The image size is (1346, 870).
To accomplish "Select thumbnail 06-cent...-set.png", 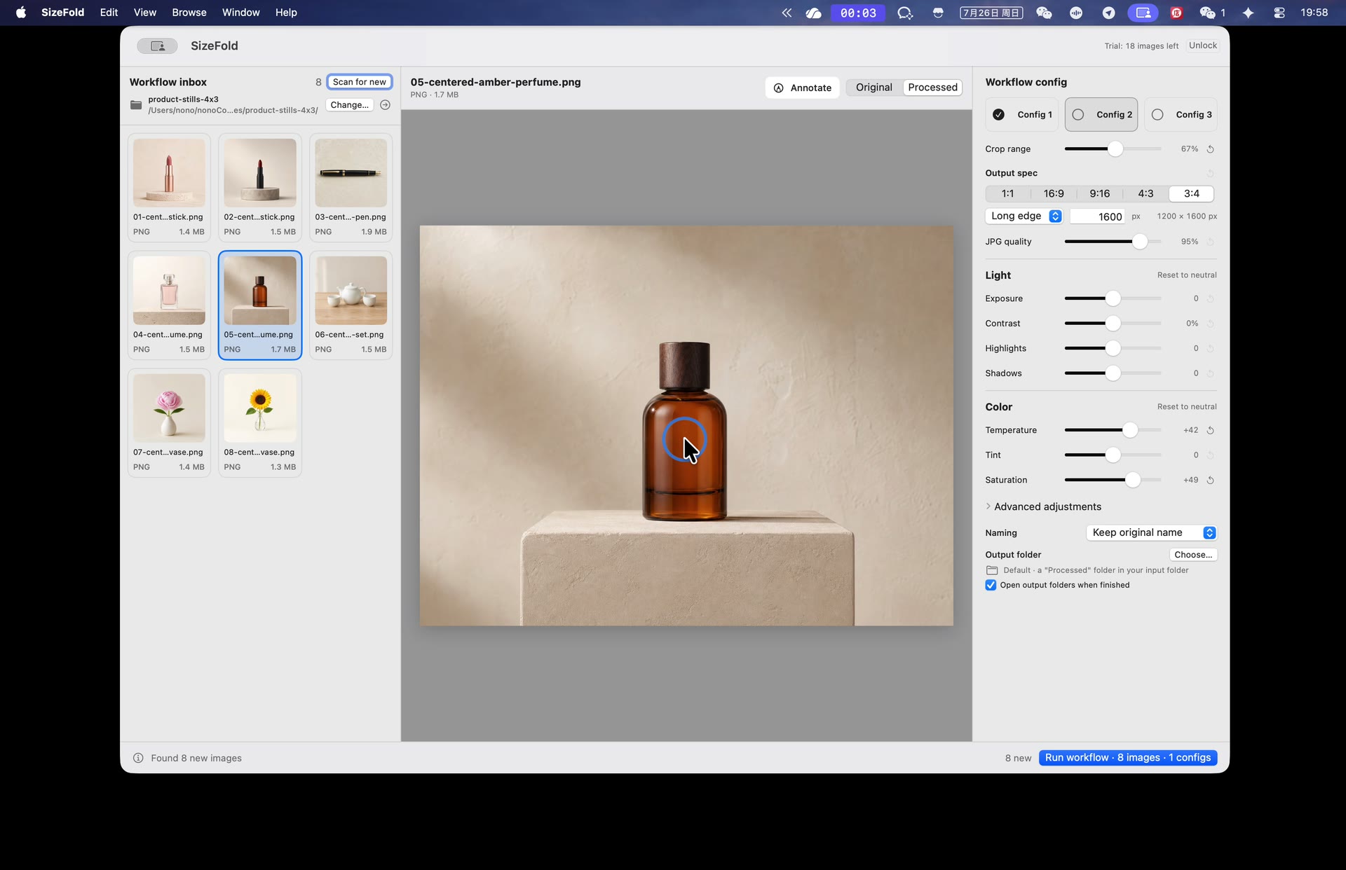I will pos(351,305).
